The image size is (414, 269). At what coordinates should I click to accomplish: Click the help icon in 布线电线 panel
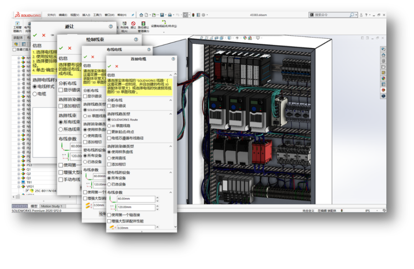(x=149, y=49)
